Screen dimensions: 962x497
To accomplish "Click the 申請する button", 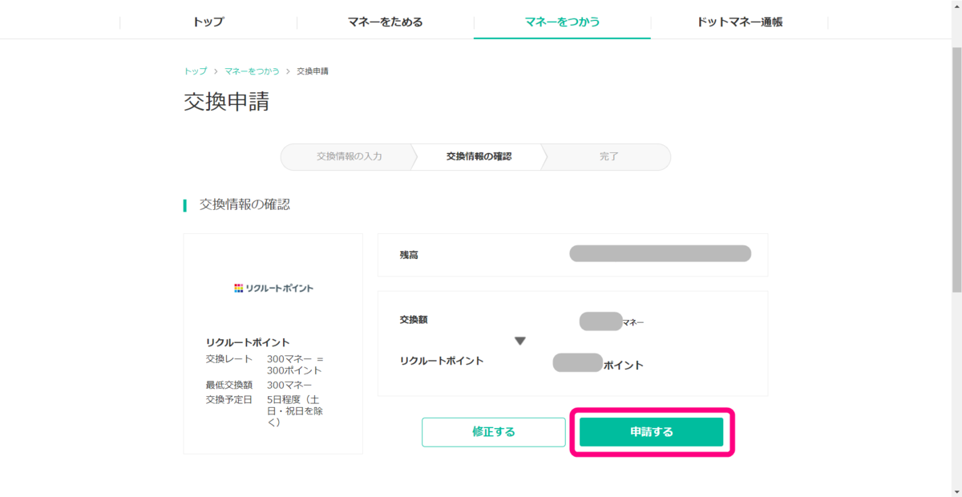I will click(x=652, y=432).
